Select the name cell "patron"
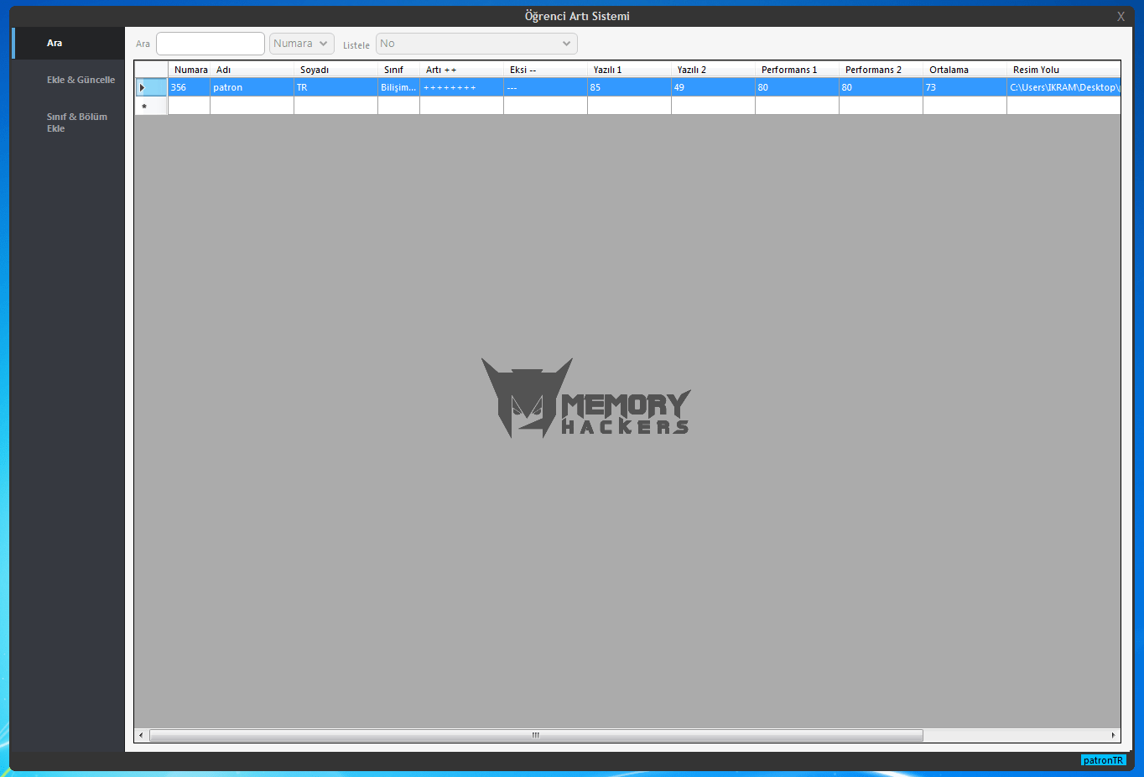 point(252,87)
